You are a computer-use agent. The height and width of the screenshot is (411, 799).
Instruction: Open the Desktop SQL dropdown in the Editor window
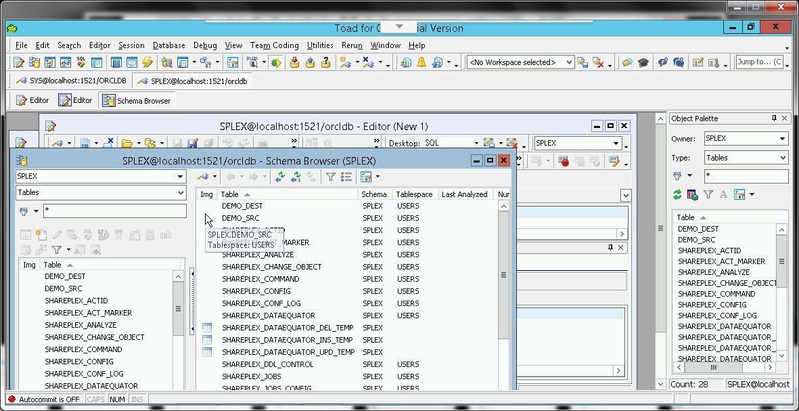tap(476, 144)
